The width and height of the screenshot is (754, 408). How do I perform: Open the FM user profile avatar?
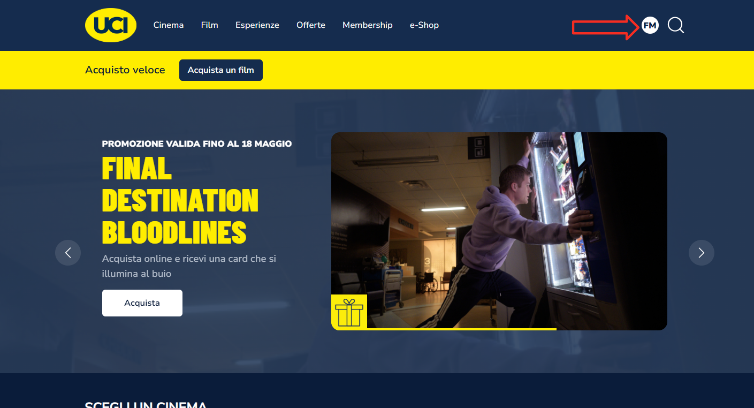pos(650,25)
